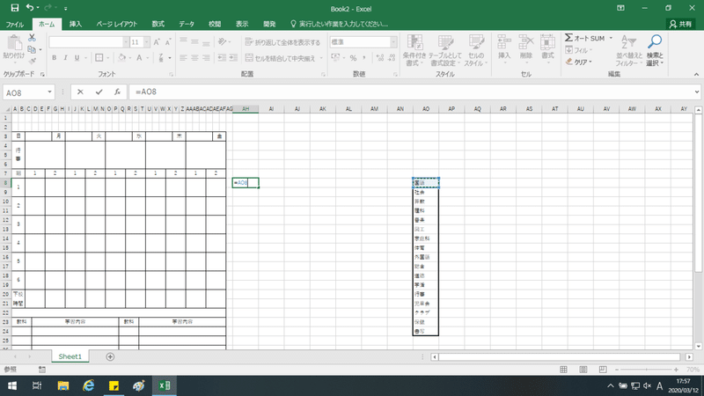This screenshot has width=704, height=396.
Task: Open File Explorer from taskbar
Action: [62, 385]
